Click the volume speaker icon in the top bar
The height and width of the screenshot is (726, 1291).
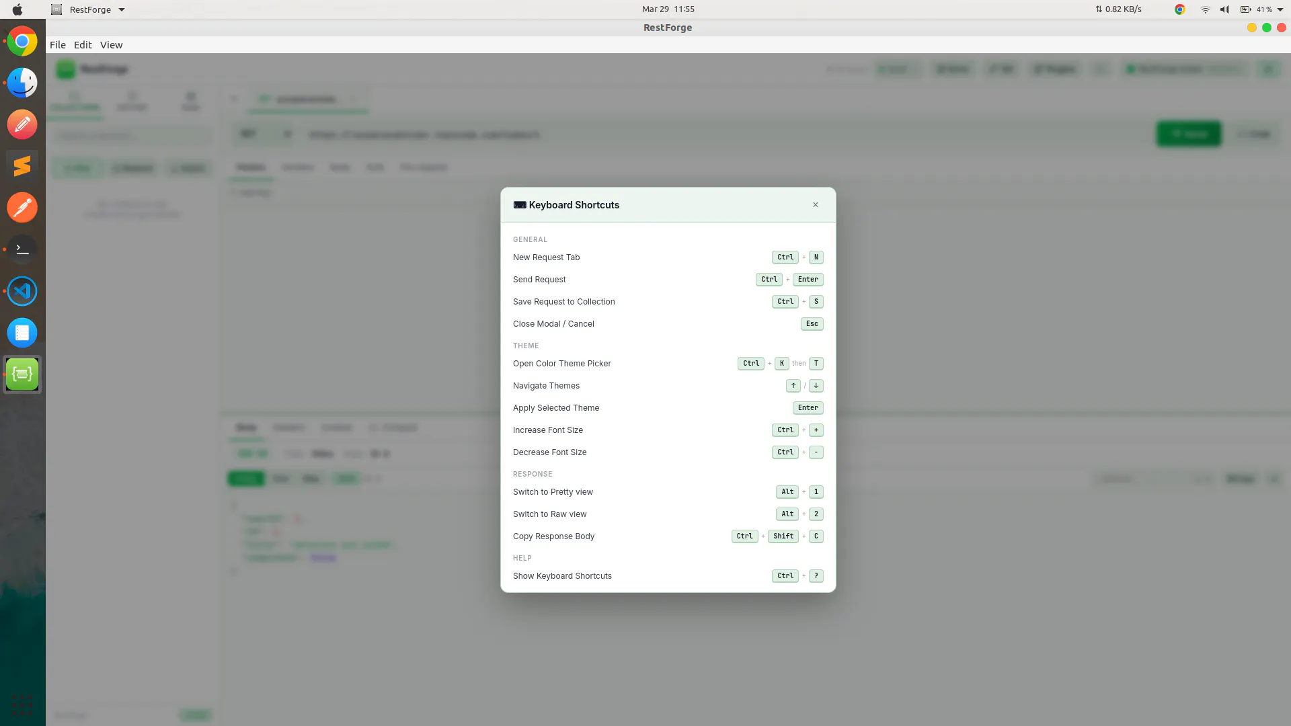1225,9
